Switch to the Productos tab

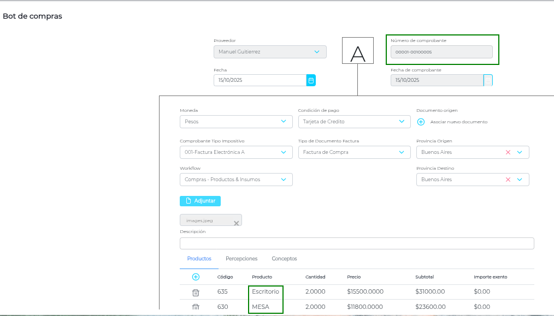pyautogui.click(x=199, y=259)
